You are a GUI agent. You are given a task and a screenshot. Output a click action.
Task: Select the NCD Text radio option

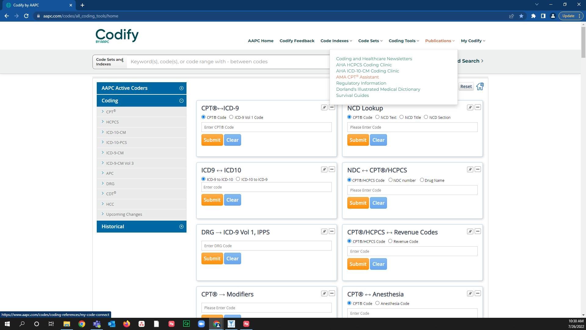click(377, 117)
